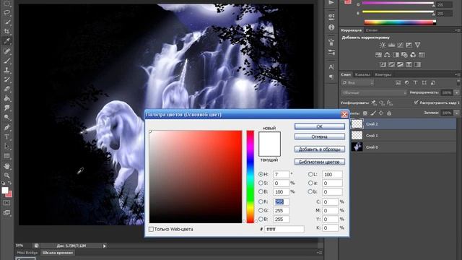Click the vertical hue slider strip
Viewport: 462px width, 260px height.
click(x=250, y=176)
